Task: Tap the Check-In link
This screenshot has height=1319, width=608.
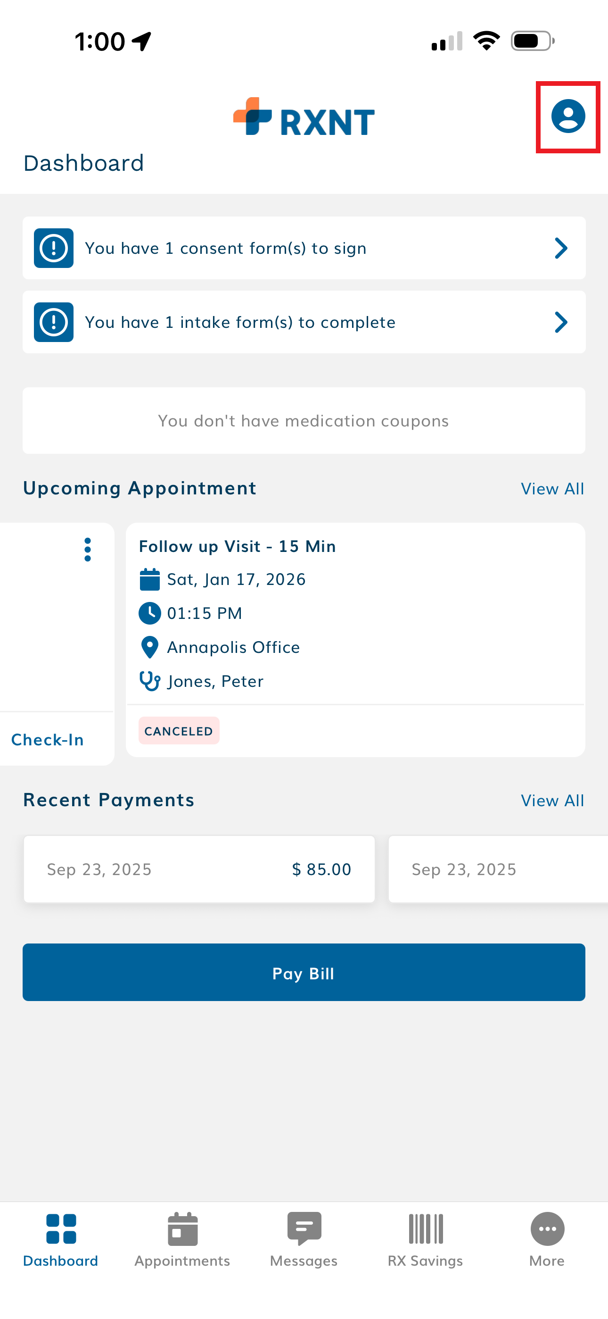Action: (x=48, y=740)
